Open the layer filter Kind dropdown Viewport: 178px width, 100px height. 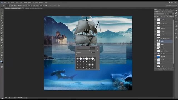tap(157, 11)
